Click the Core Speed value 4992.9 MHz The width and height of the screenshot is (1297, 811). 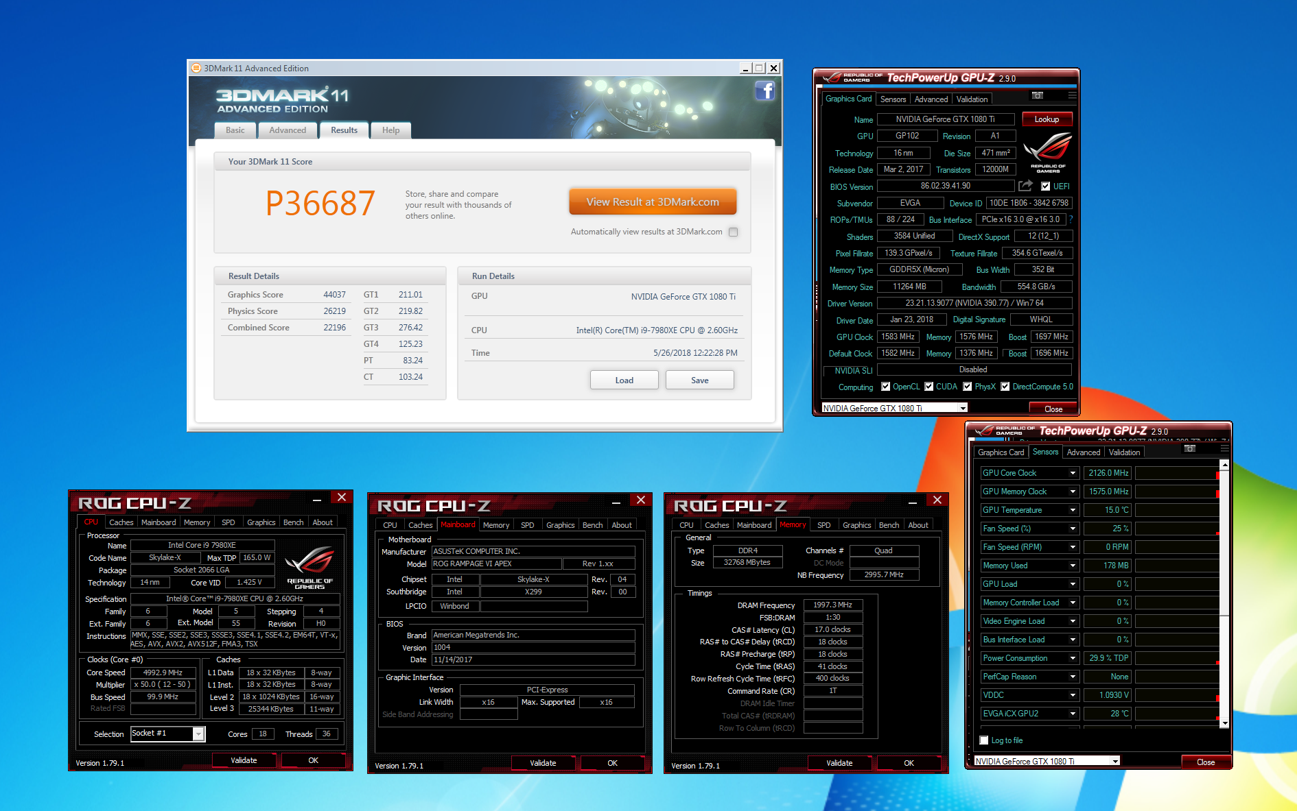click(163, 673)
